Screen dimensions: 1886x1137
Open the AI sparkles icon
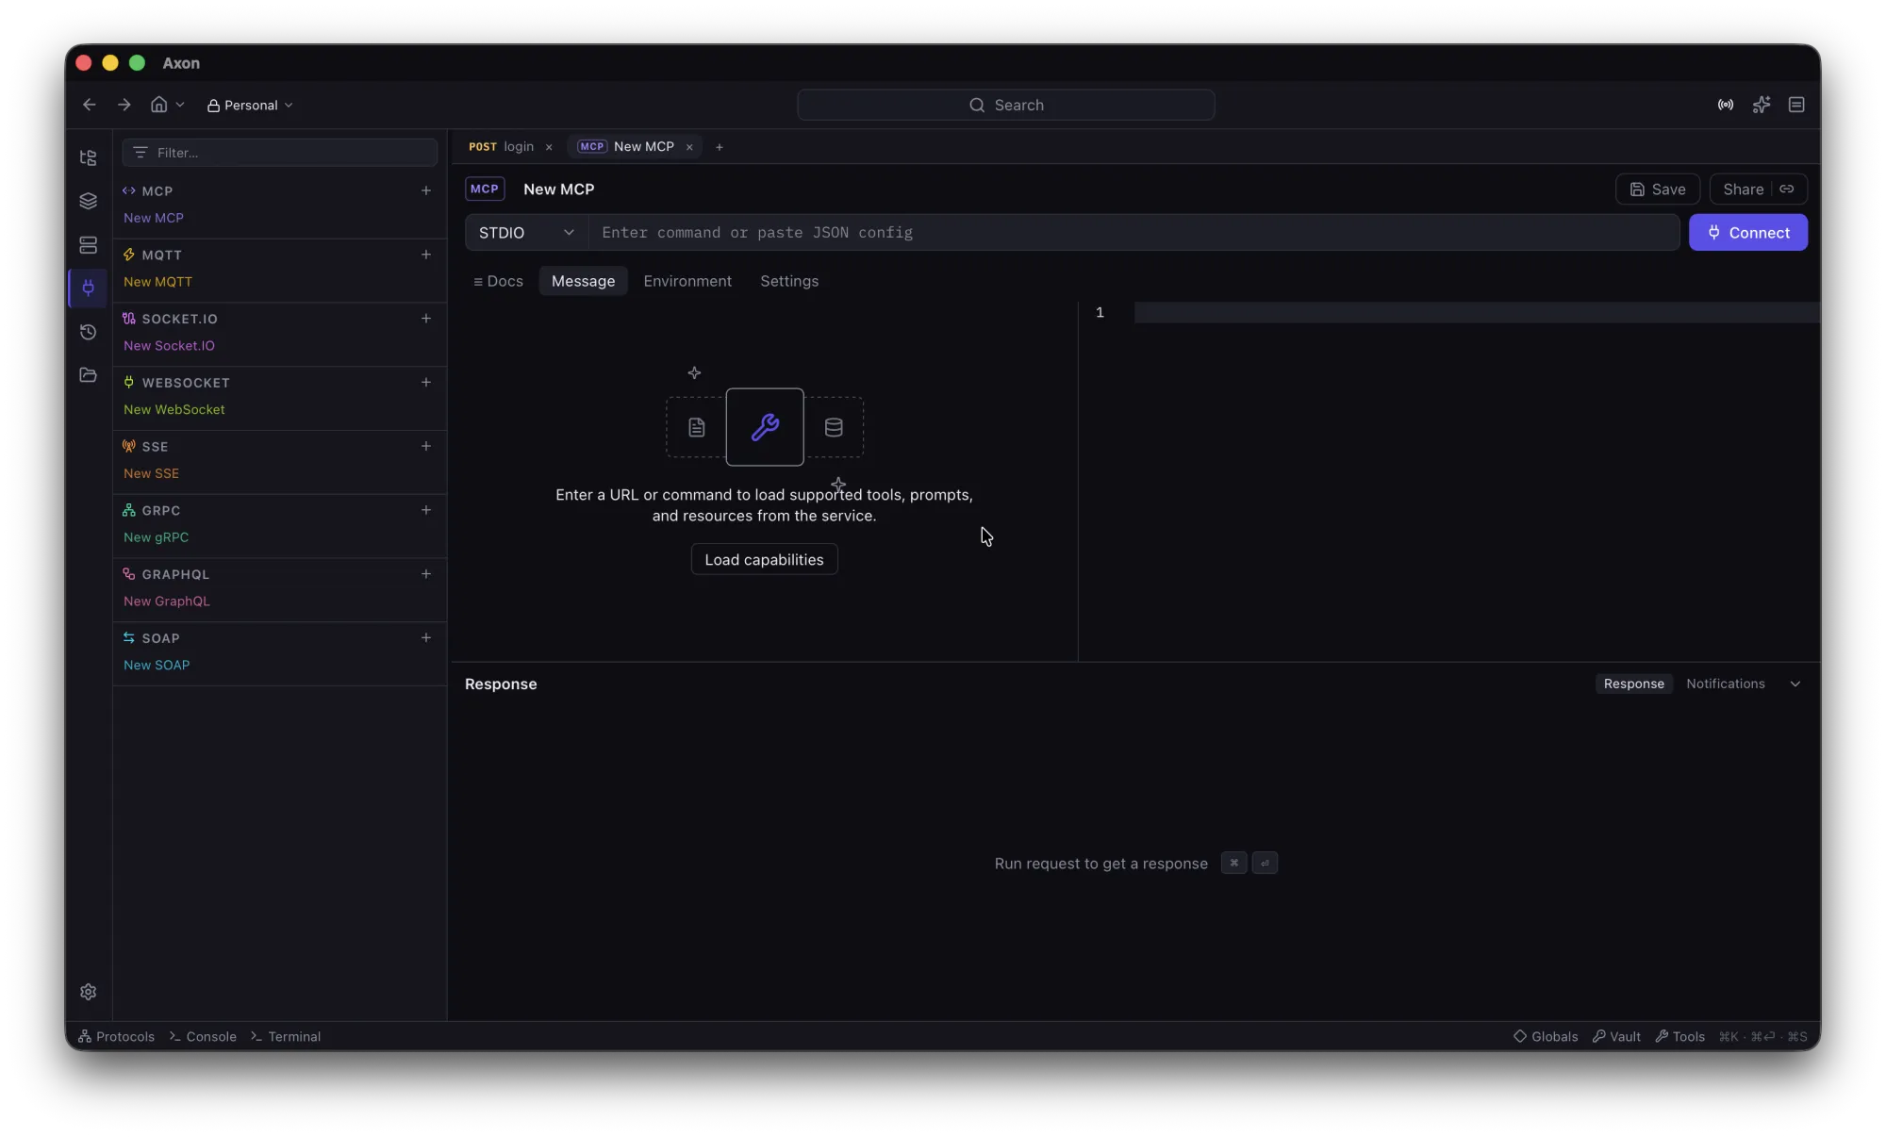1761,105
